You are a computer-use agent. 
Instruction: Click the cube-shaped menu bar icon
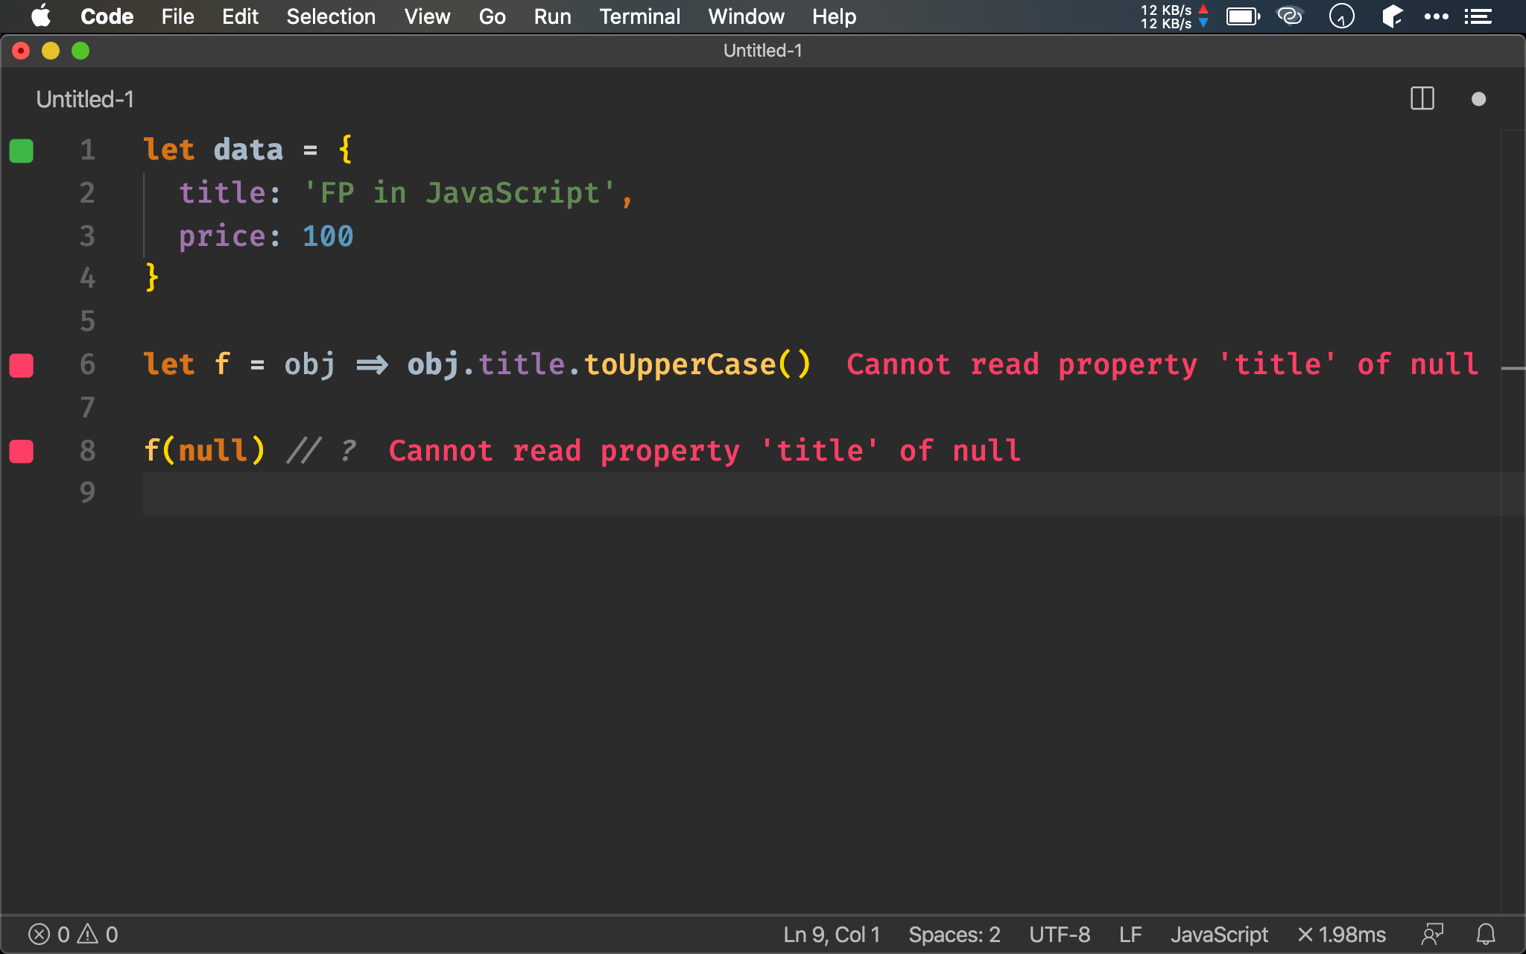click(1392, 16)
